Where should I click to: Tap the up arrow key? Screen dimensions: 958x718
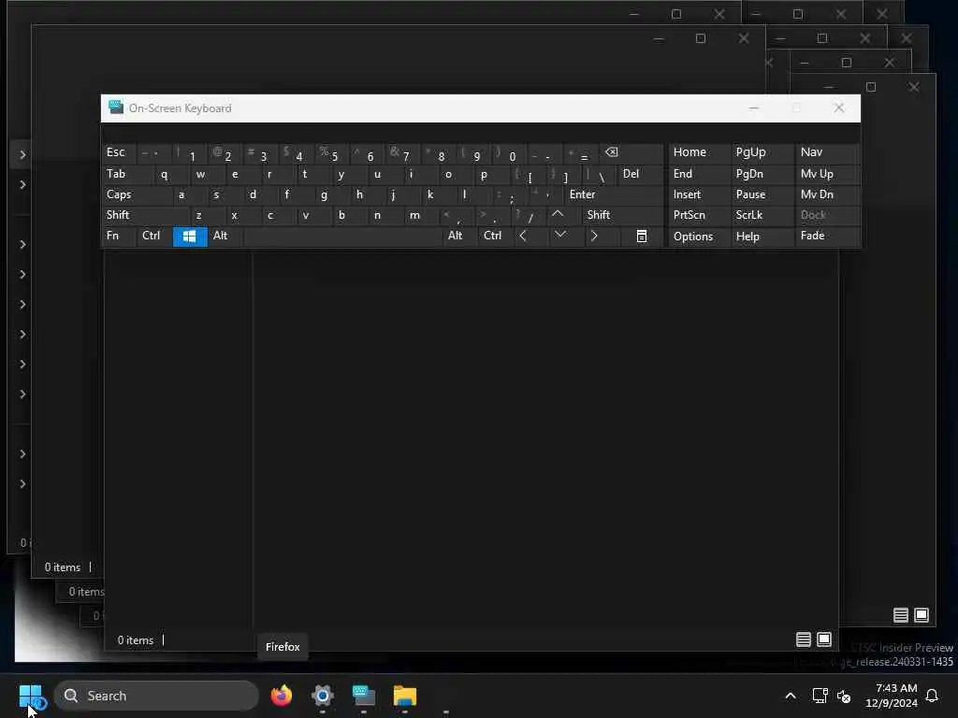(558, 215)
